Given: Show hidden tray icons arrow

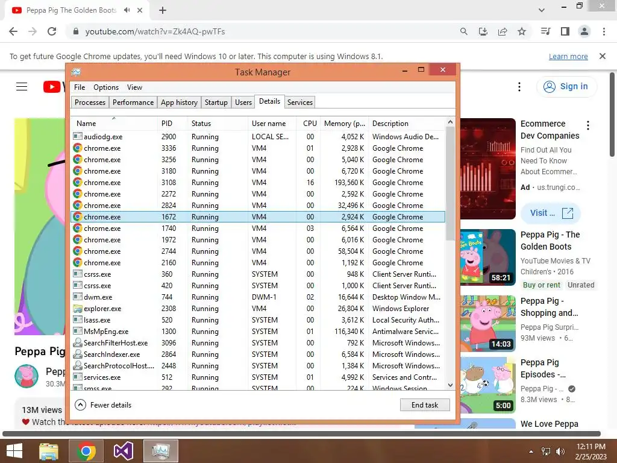Looking at the screenshot, I should [x=531, y=452].
